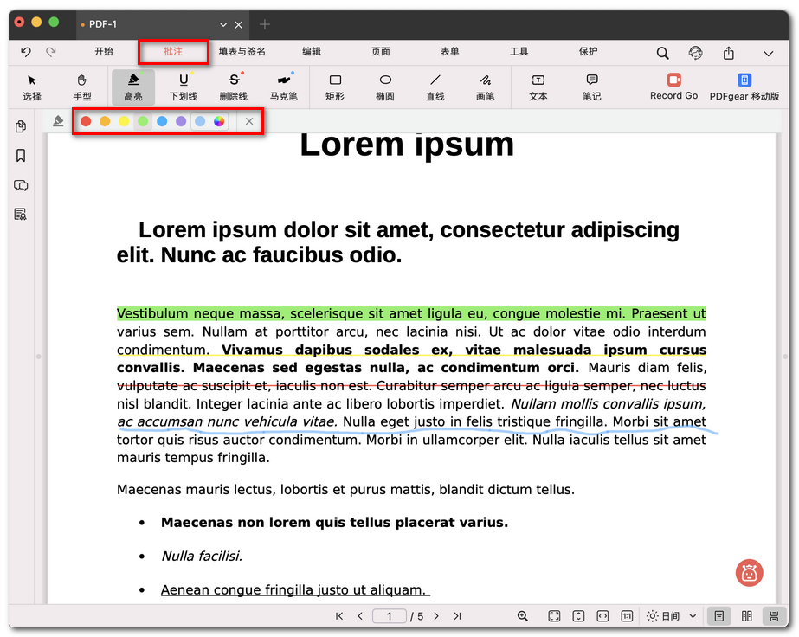Image resolution: width=799 pixels, height=637 pixels.
Task: Select the Rectangle (矩形) shape tool
Action: tap(335, 87)
